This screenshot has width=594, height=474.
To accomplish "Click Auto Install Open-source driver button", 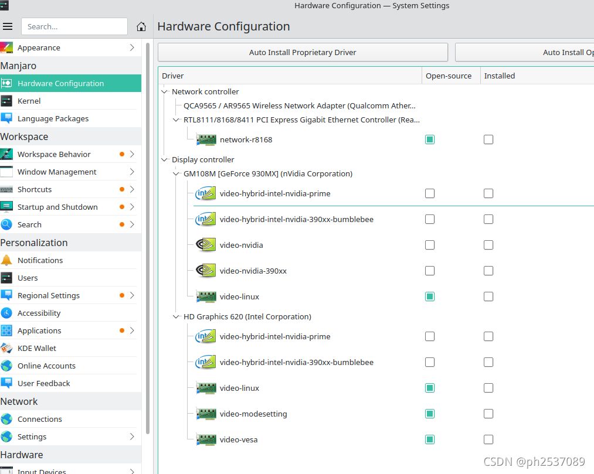I will point(525,52).
